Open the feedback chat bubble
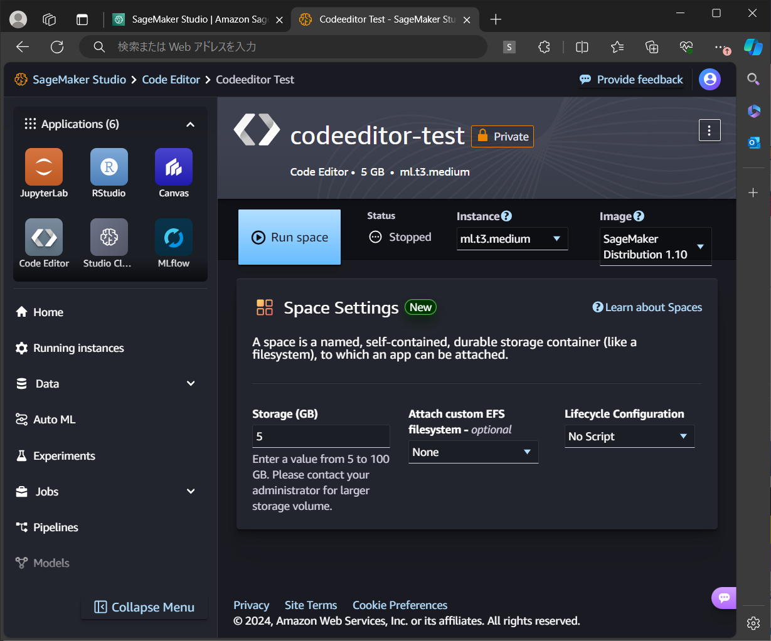Image resolution: width=771 pixels, height=641 pixels. (725, 598)
